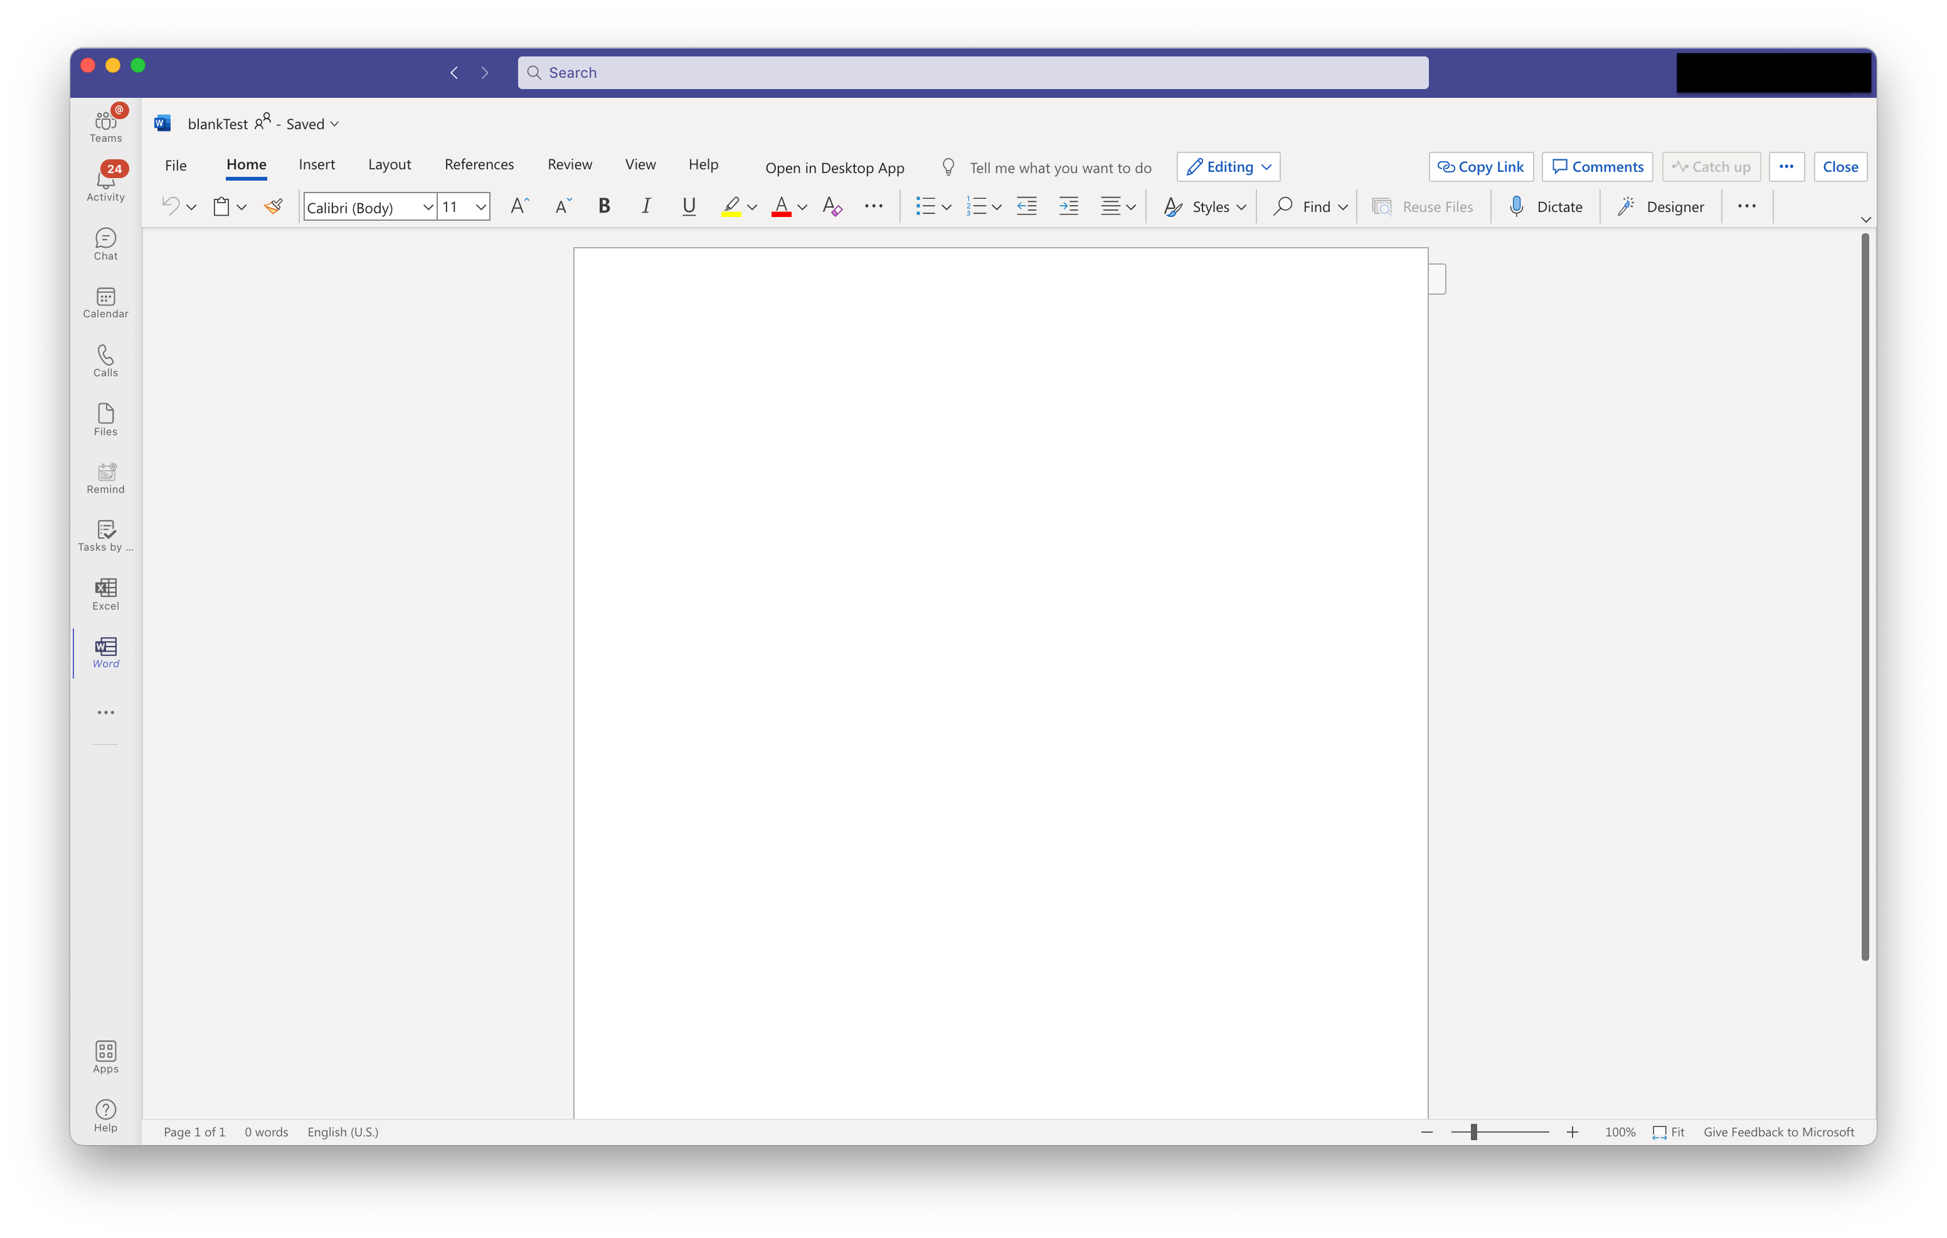The height and width of the screenshot is (1238, 1947).
Task: Open the Tasks app in sidebar
Action: (x=105, y=536)
